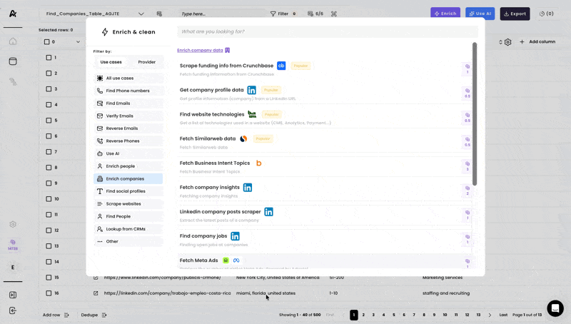Click Crunchbase logo on funding scraper
This screenshot has width=571, height=324.
[281, 66]
